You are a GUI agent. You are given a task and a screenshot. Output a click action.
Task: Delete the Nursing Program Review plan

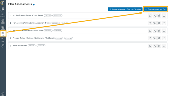point(159,16)
